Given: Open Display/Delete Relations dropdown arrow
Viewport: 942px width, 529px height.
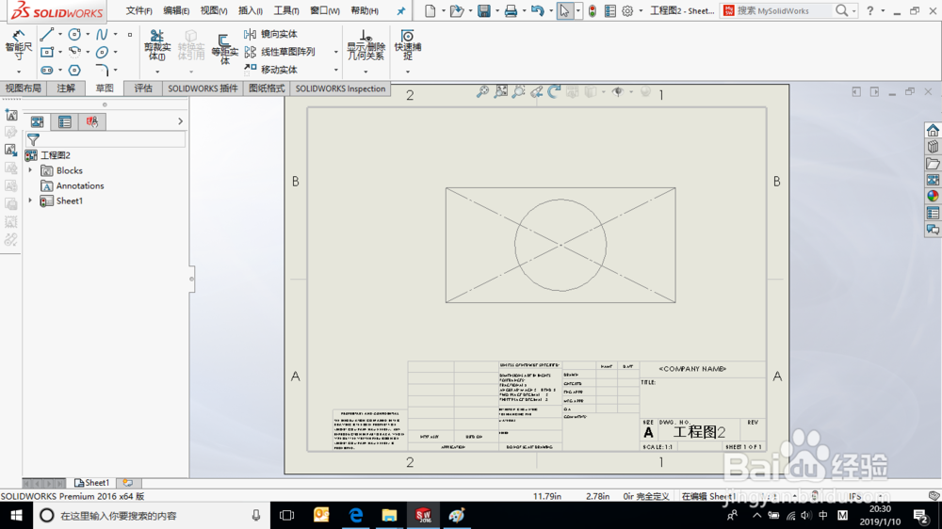Looking at the screenshot, I should [x=365, y=72].
